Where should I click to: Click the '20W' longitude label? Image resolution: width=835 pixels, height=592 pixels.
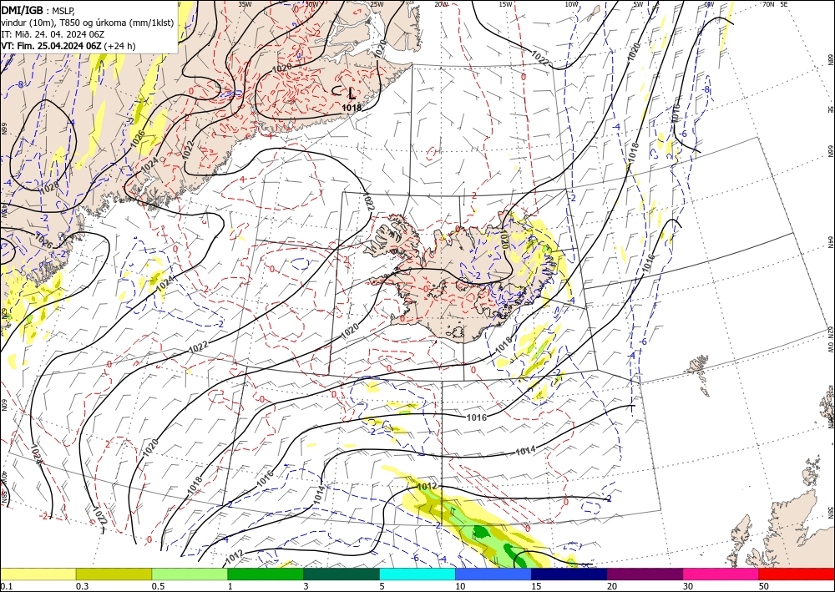coord(441,4)
